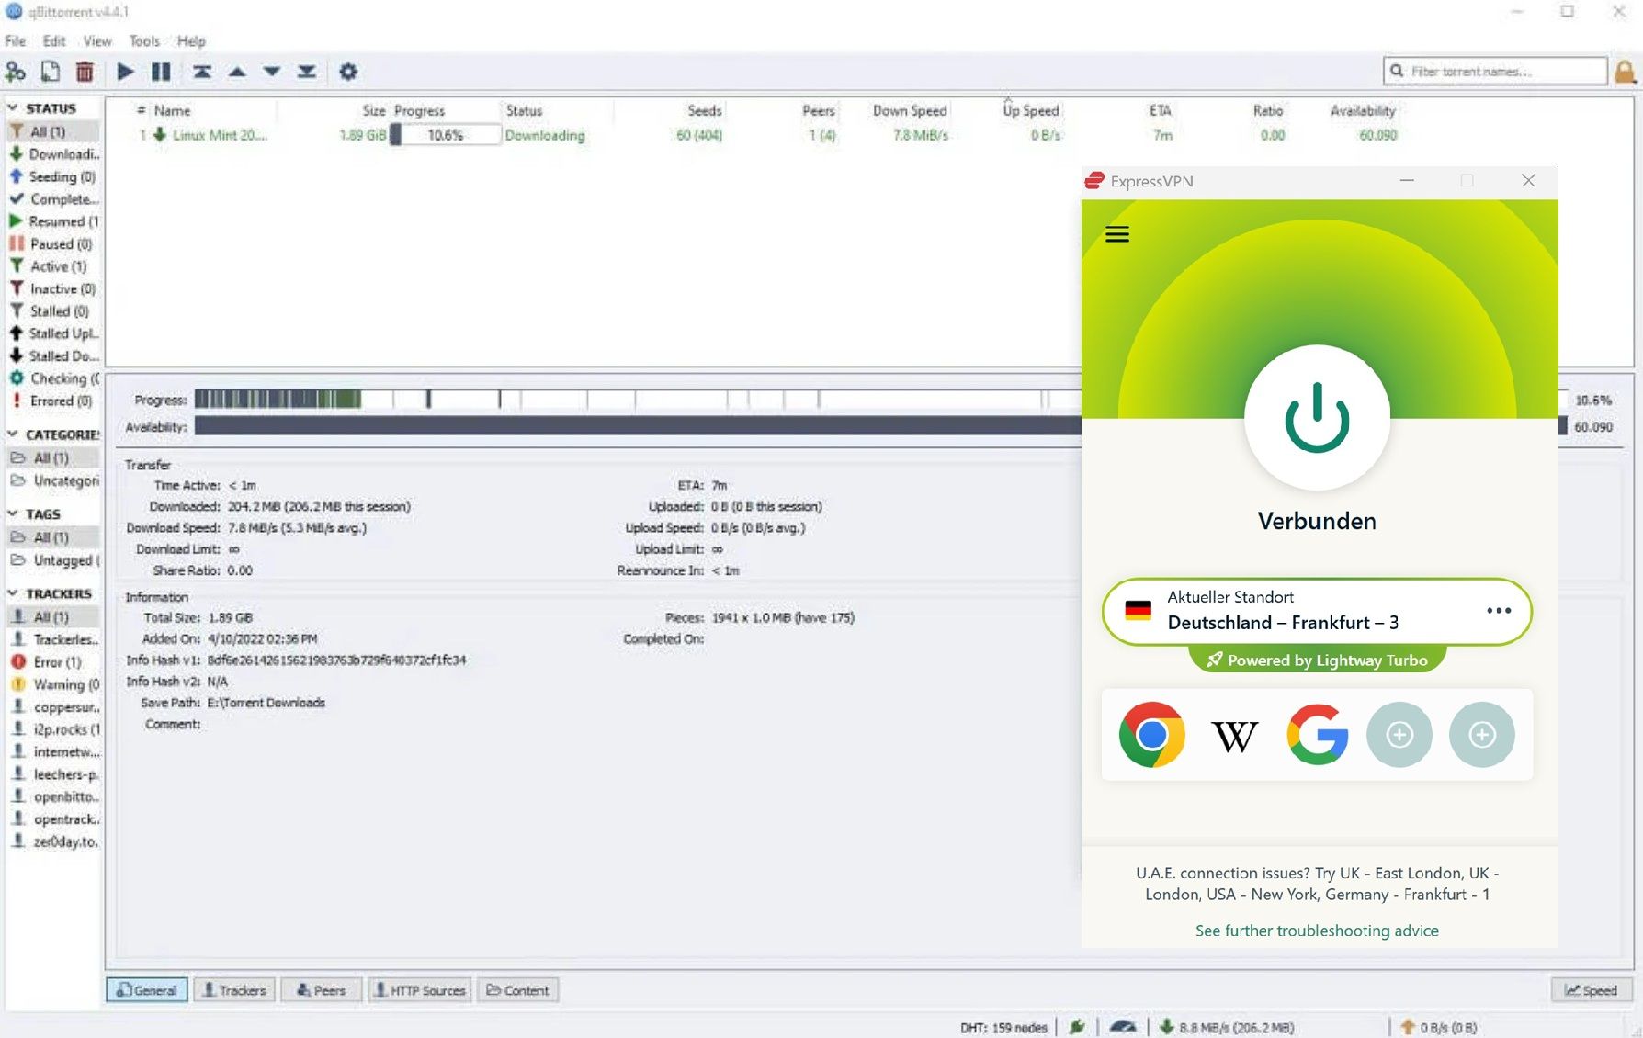Select the zer0day.to tracker filter
The height and width of the screenshot is (1038, 1643).
pos(53,841)
